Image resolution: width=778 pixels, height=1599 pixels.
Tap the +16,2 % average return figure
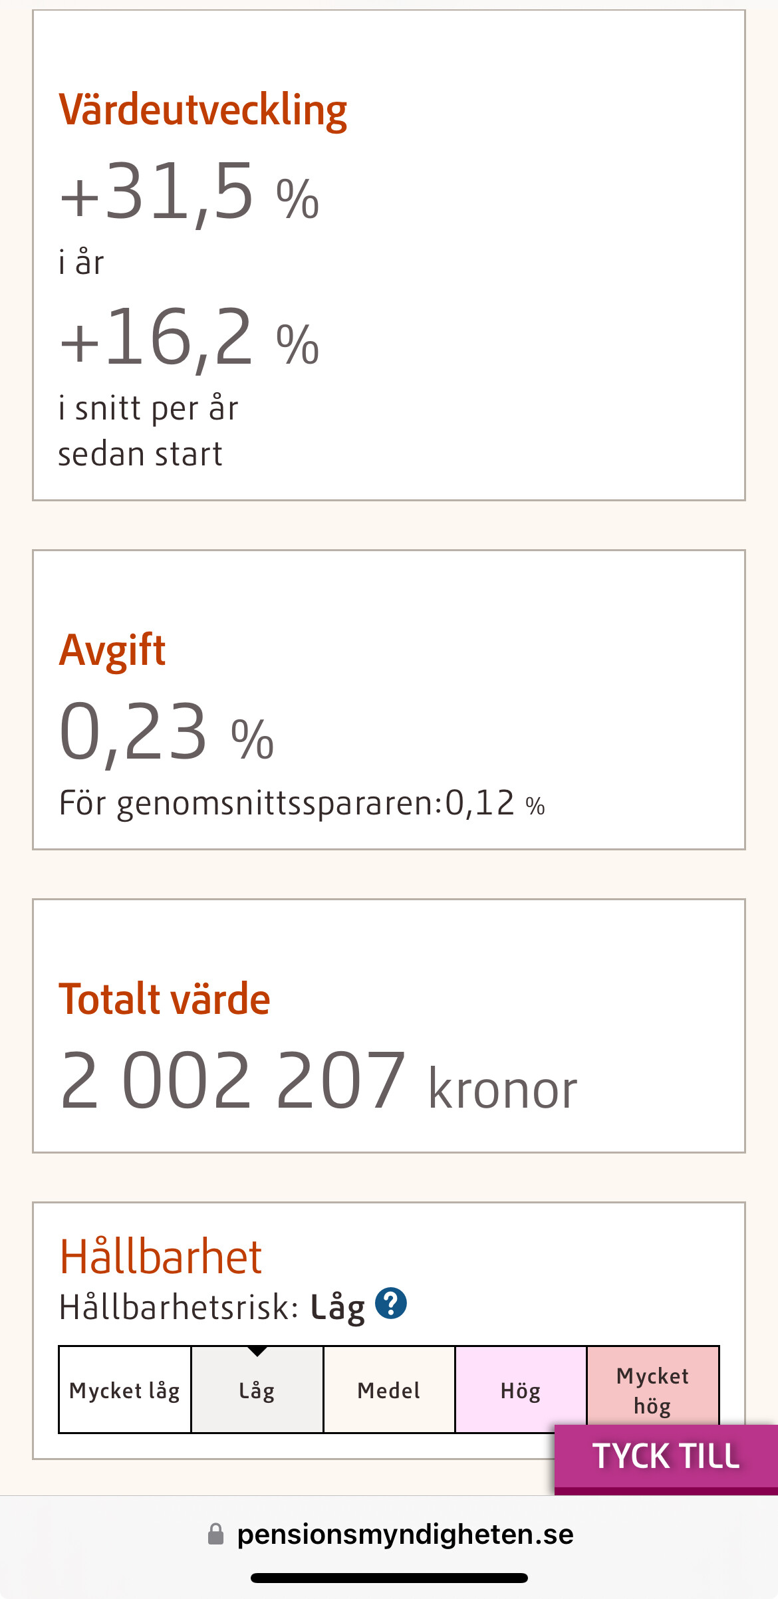(x=190, y=338)
